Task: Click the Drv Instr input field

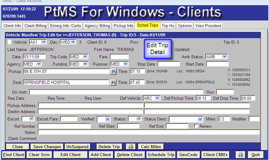Action: (x=116, y=92)
